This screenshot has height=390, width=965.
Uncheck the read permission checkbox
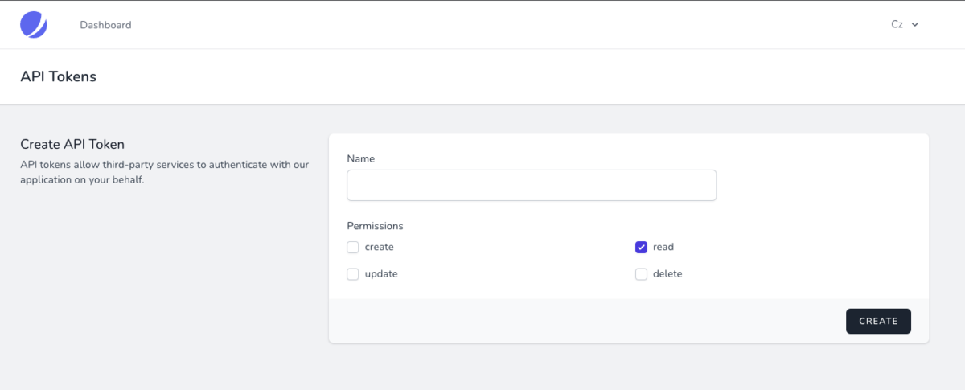[641, 248]
